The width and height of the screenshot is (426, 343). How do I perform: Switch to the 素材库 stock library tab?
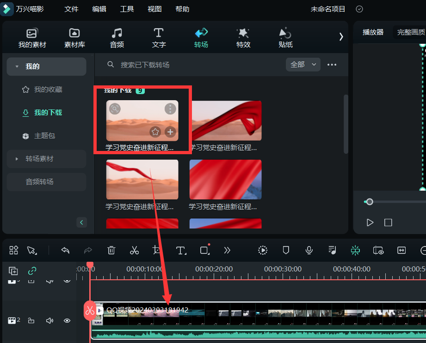(74, 38)
